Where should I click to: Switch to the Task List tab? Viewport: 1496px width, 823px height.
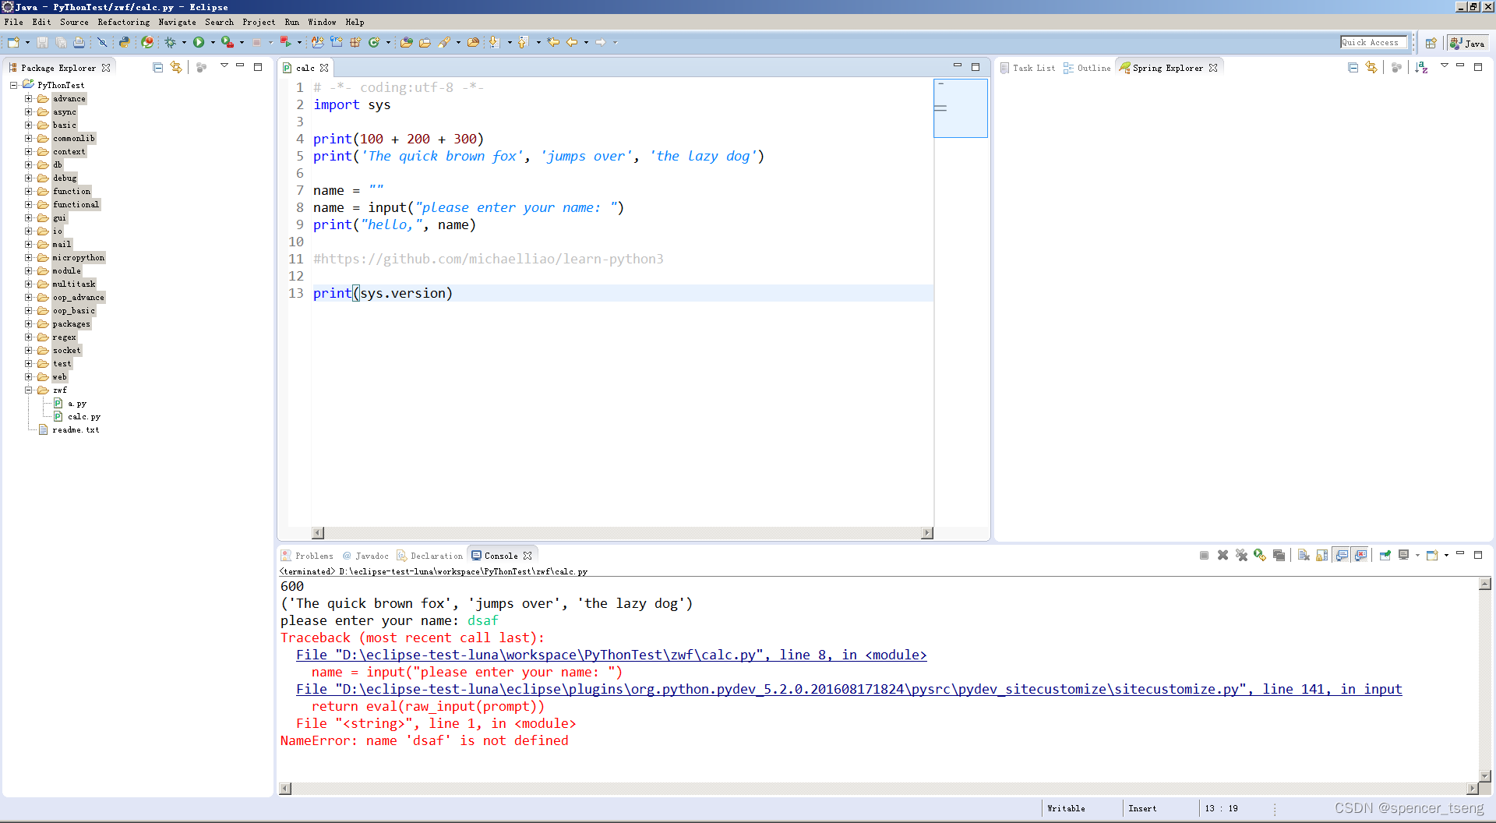coord(1028,68)
